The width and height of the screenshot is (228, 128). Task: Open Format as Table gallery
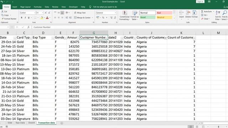(x=135, y=15)
